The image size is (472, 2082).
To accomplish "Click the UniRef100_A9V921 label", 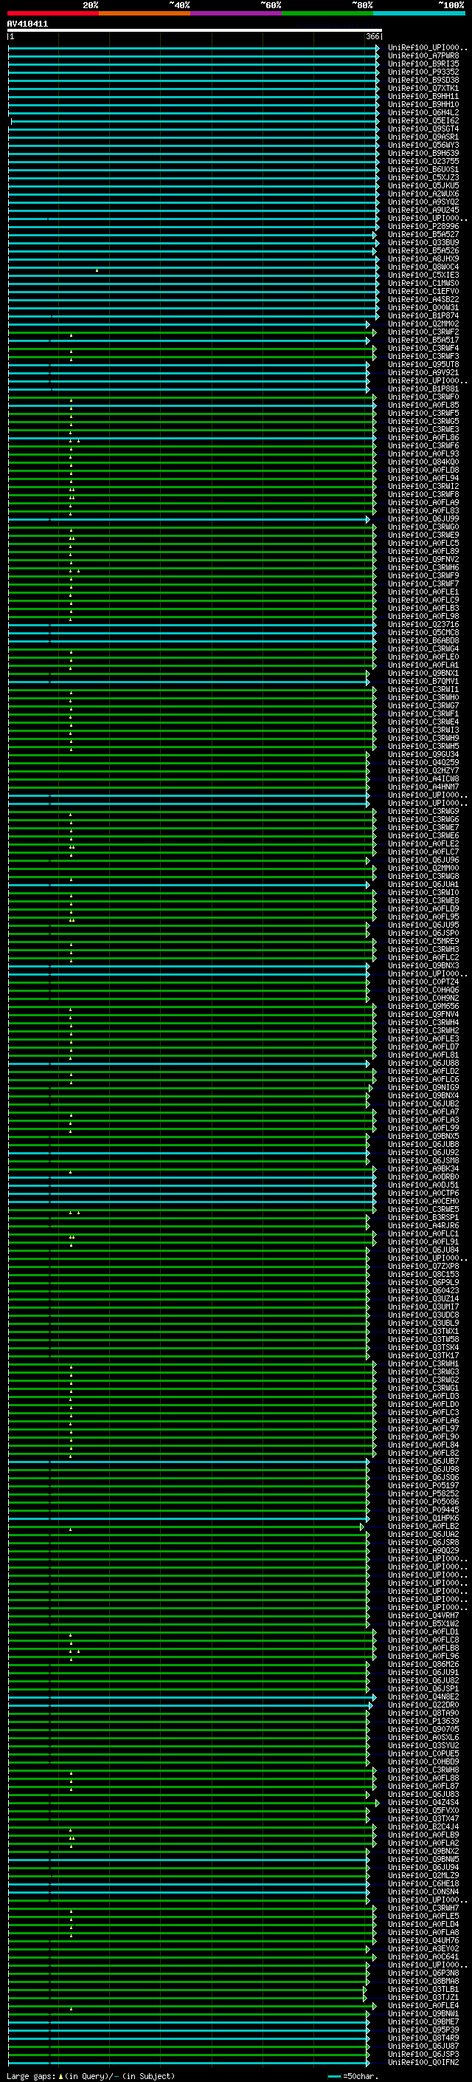I will click(423, 372).
